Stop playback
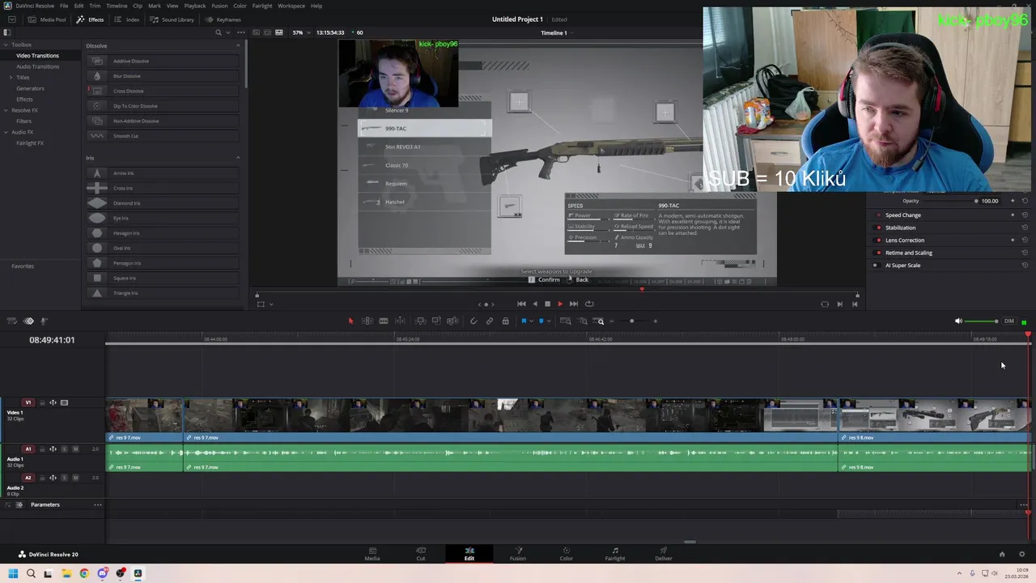1036x583 pixels. [547, 304]
